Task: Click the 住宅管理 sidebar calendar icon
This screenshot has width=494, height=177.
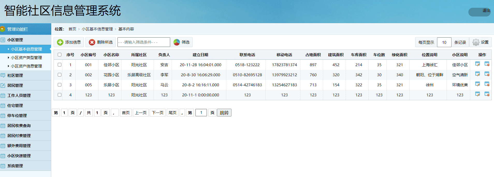Action: (x=3, y=106)
